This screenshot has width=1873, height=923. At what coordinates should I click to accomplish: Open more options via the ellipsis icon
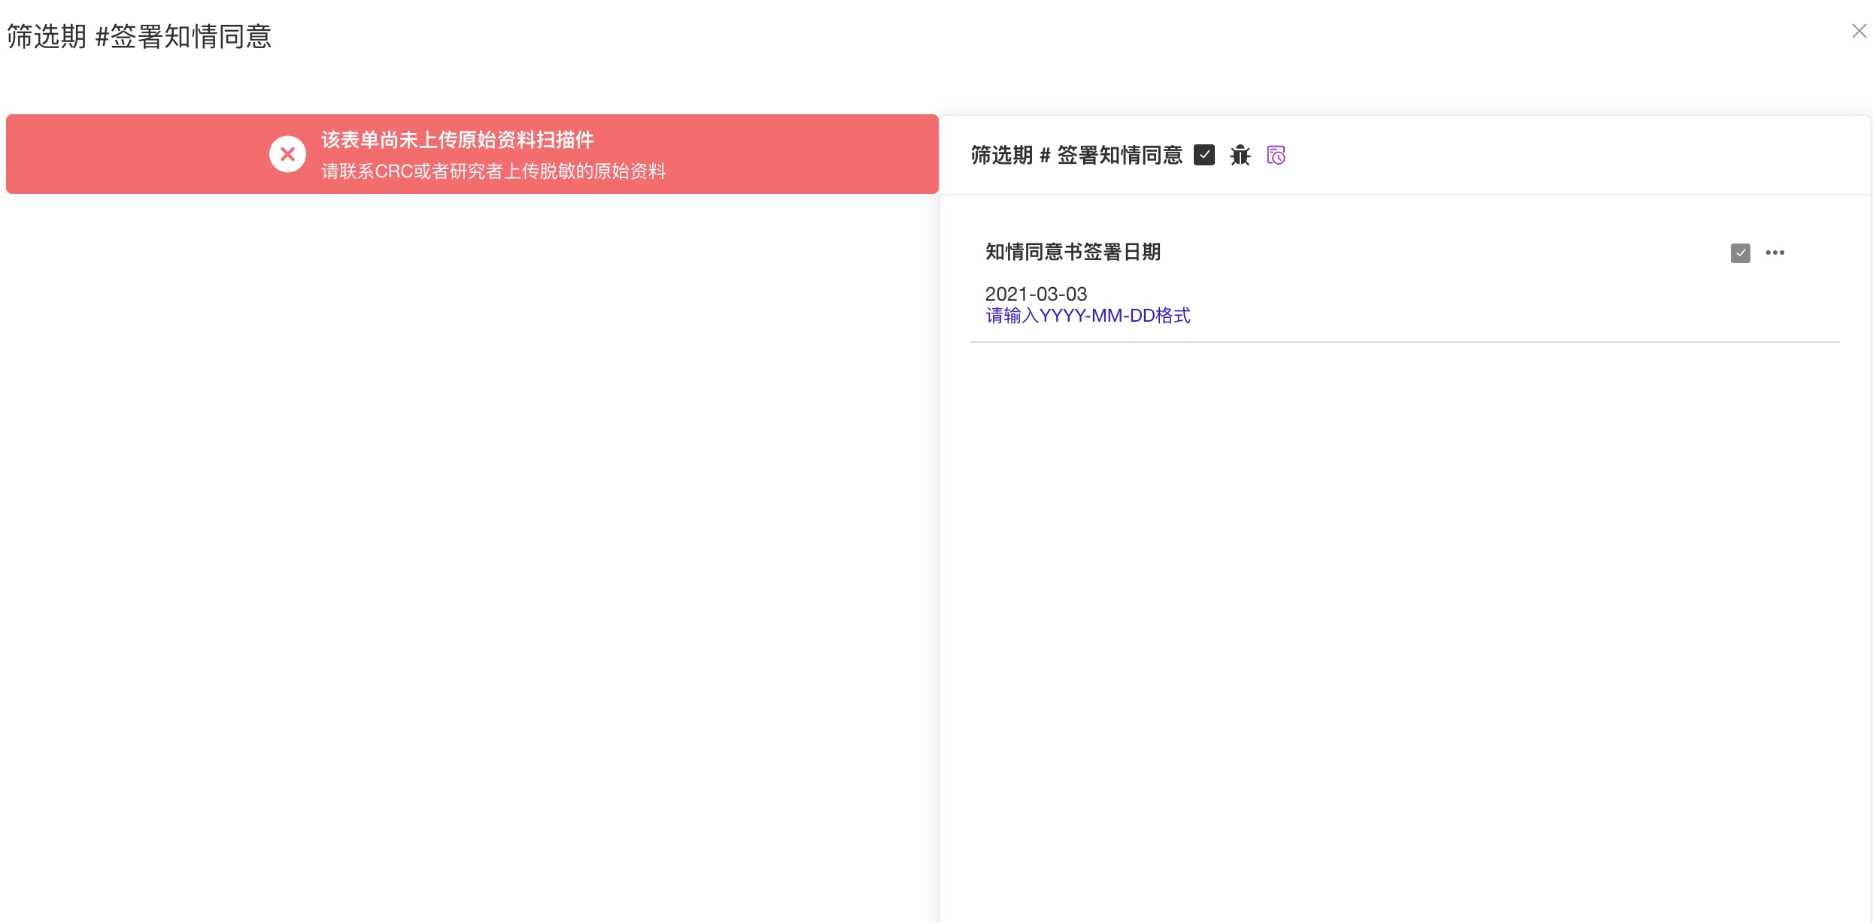1776,253
